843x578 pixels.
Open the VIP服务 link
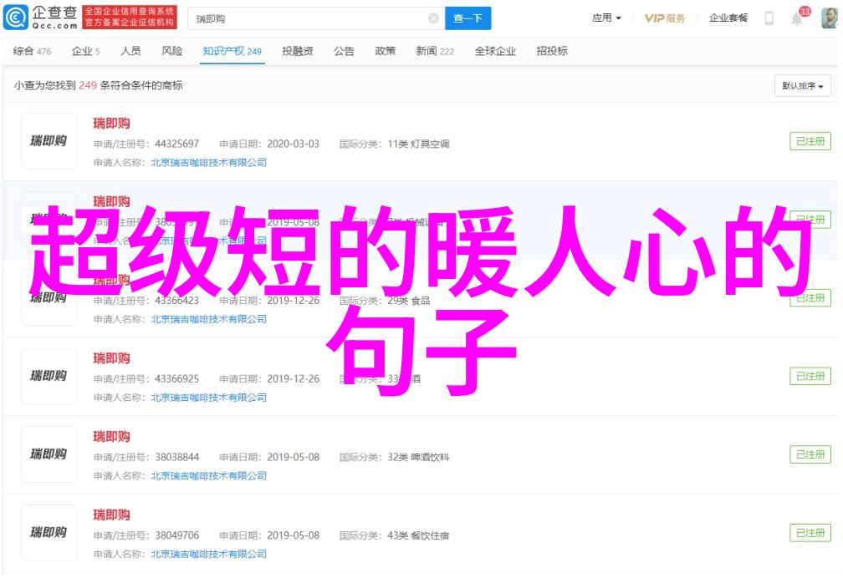(665, 18)
